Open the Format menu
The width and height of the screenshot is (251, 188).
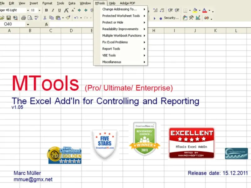tap(47, 3)
